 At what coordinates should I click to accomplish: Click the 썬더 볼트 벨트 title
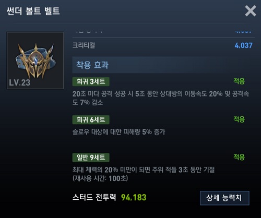pos(33,11)
